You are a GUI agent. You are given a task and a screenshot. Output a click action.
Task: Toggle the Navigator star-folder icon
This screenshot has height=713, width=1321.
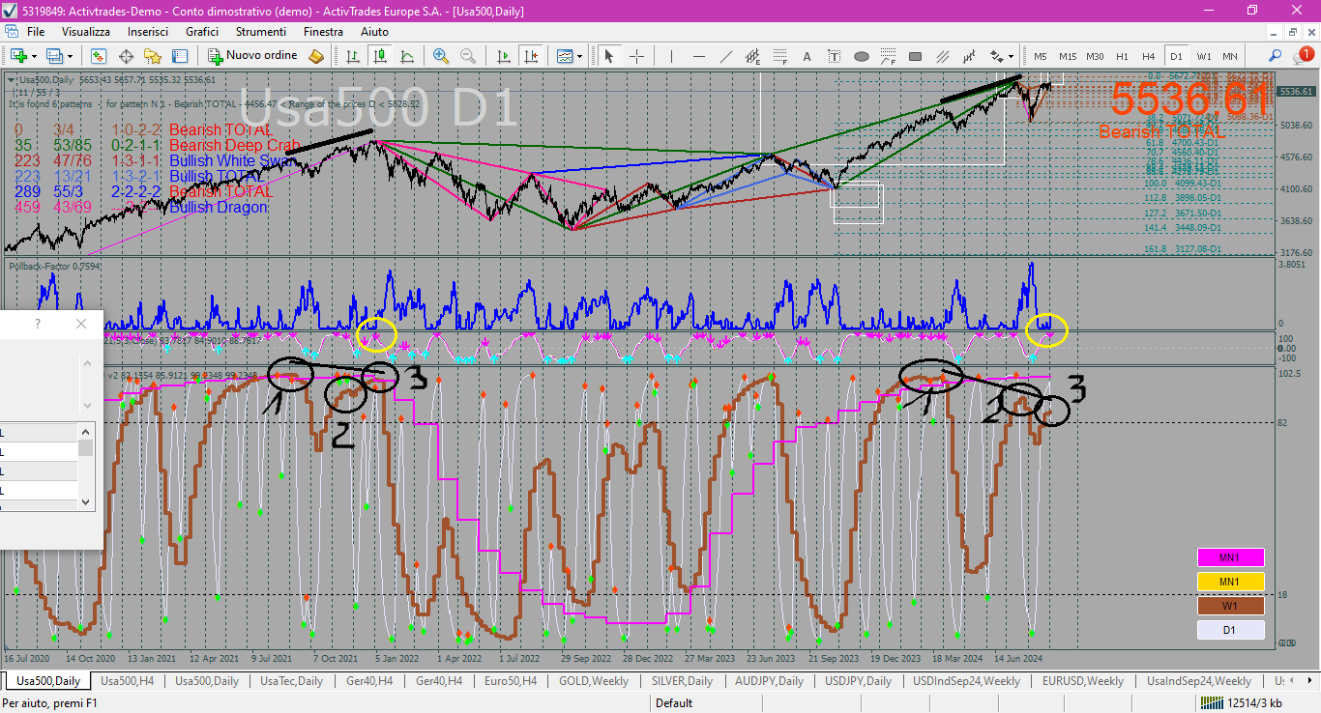coord(153,56)
